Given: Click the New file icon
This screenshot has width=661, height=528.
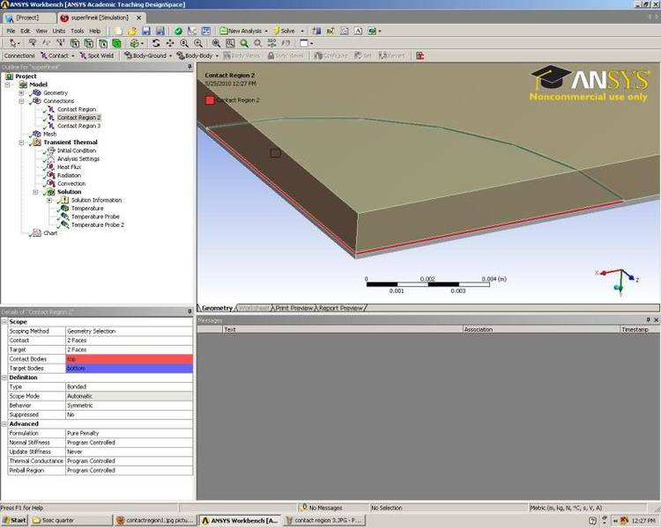Looking at the screenshot, I should pos(117,31).
